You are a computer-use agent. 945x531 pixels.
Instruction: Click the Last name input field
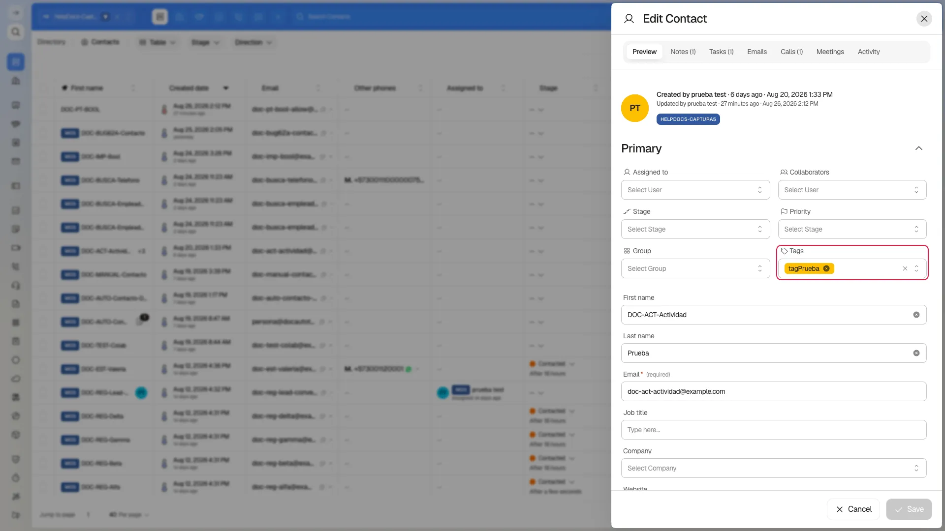774,353
